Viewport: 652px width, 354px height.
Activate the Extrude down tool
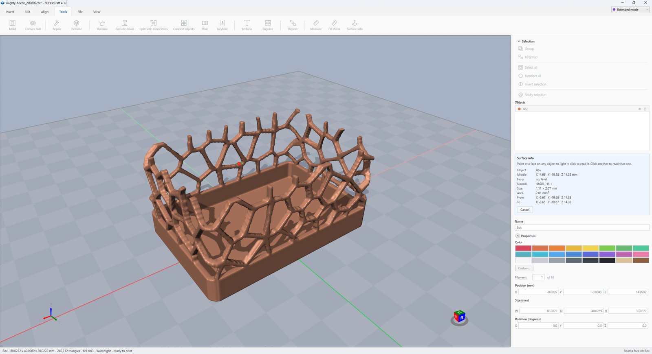click(125, 25)
